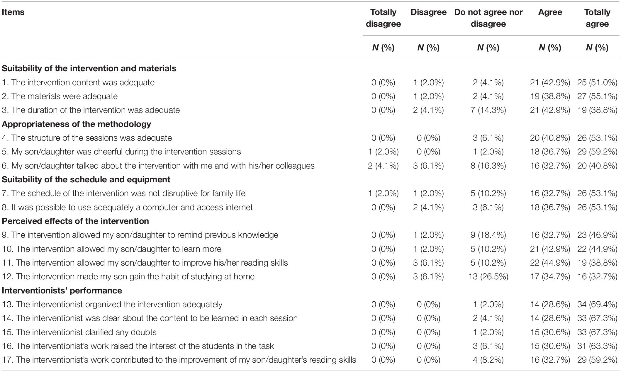Click heading 'Appropriateness of the methodology'

pyautogui.click(x=77, y=124)
